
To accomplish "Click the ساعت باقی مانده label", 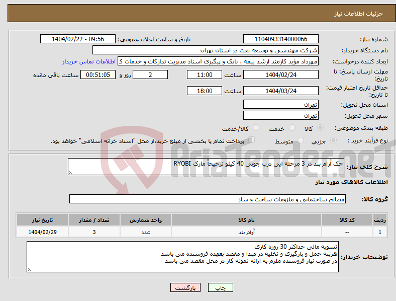I will tap(56, 75).
